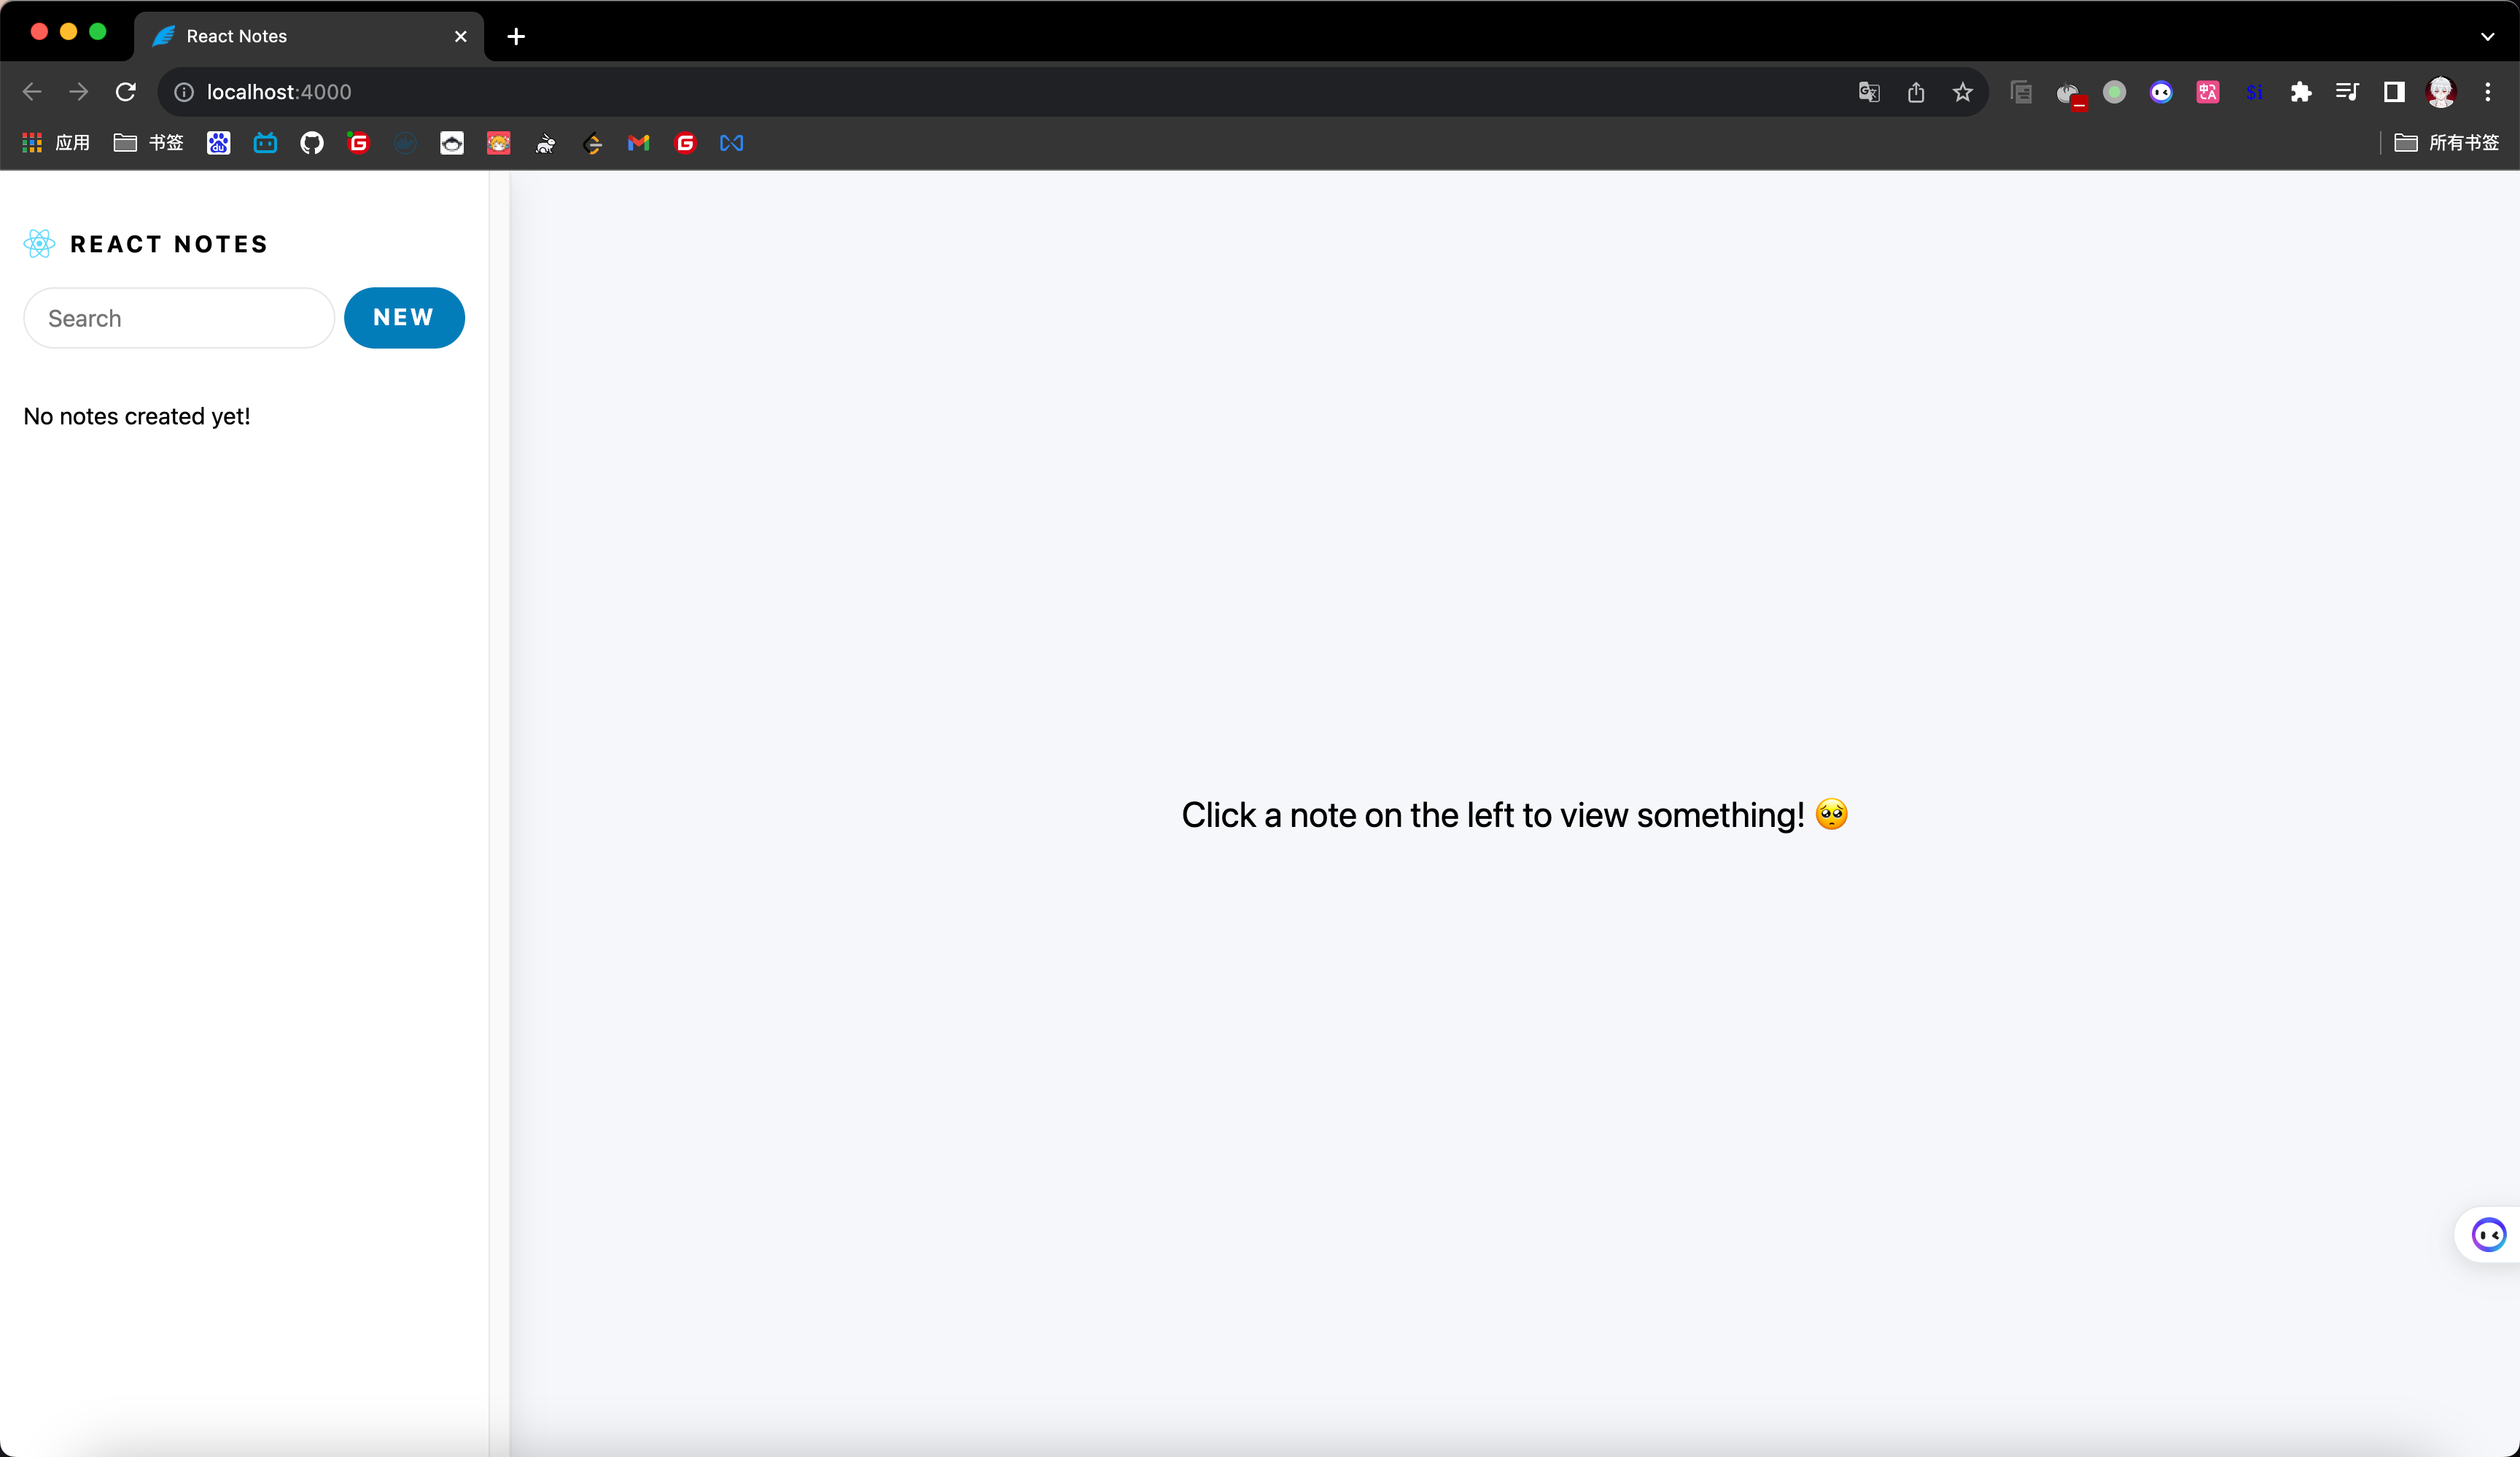This screenshot has width=2520, height=1457.
Task: Click the React atom logo icon
Action: click(39, 244)
